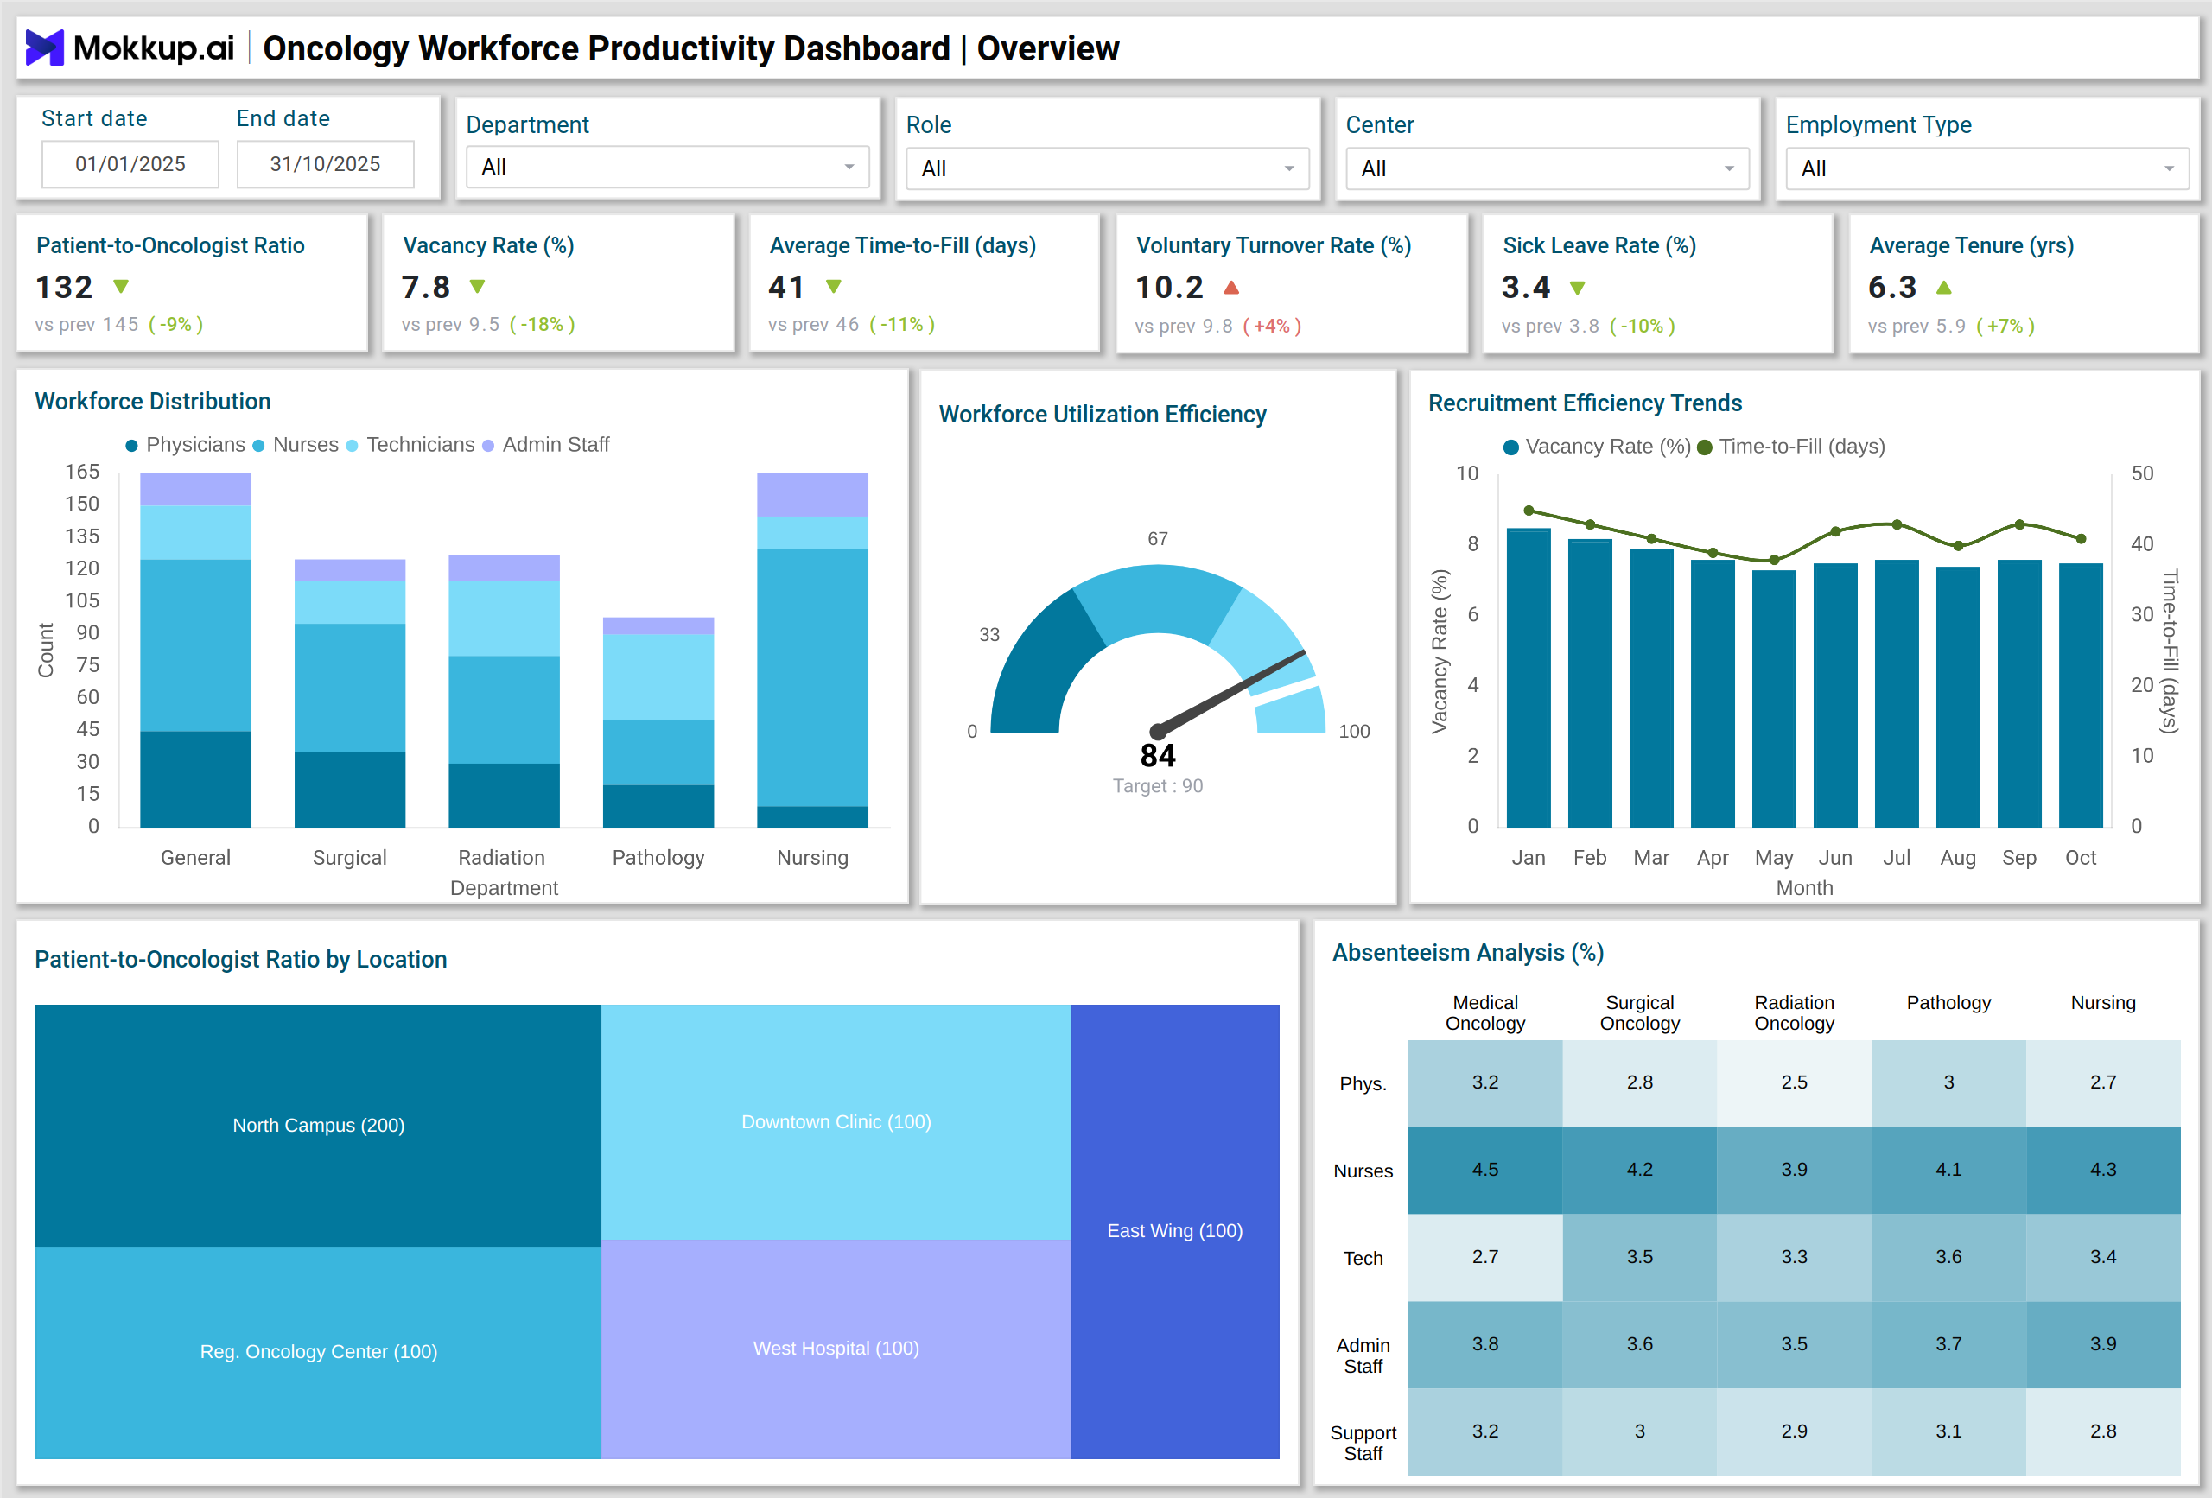Click the Absenteeism Analysis (%) title
The height and width of the screenshot is (1498, 2212).
click(1468, 953)
